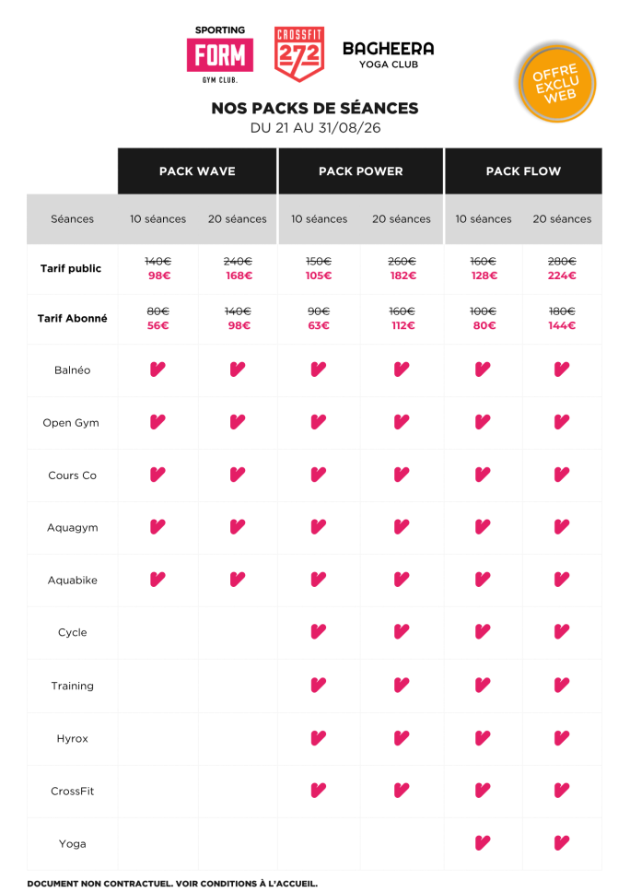The height and width of the screenshot is (892, 630).
Task: Select the Pack Wave header
Action: coord(197,170)
